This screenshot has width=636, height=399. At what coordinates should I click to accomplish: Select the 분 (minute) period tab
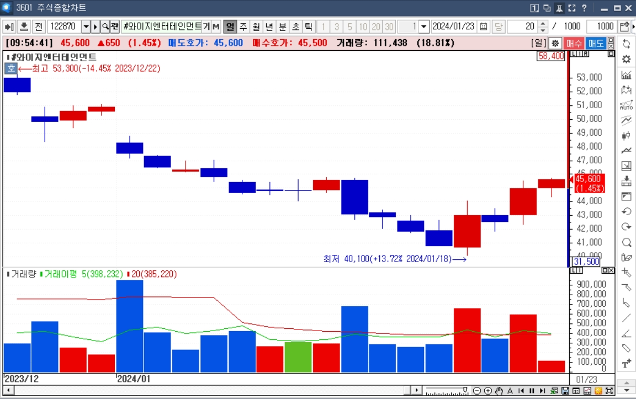(283, 26)
